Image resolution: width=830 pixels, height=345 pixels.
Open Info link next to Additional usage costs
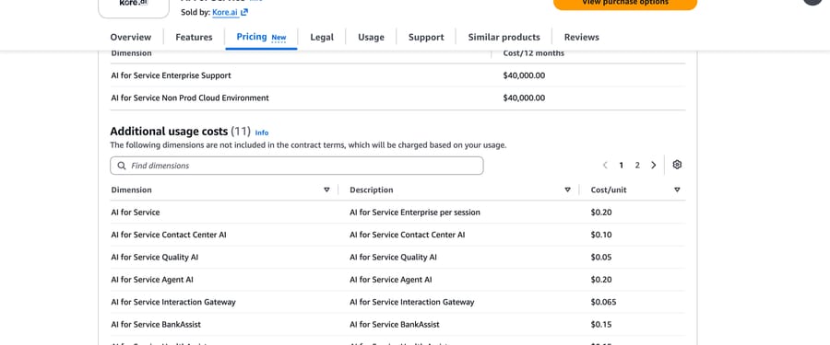tap(262, 132)
